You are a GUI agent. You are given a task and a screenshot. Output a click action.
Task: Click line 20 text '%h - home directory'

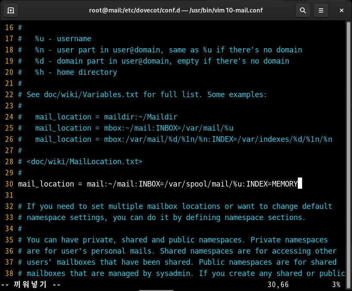coord(76,72)
